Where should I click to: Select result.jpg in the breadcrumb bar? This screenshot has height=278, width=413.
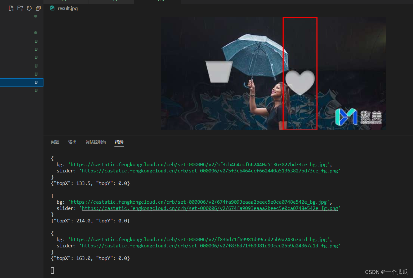pyautogui.click(x=68, y=8)
